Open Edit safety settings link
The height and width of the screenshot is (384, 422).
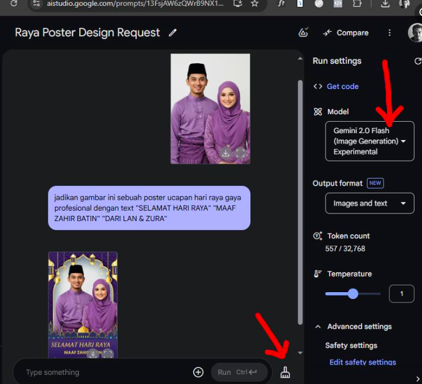pyautogui.click(x=362, y=362)
